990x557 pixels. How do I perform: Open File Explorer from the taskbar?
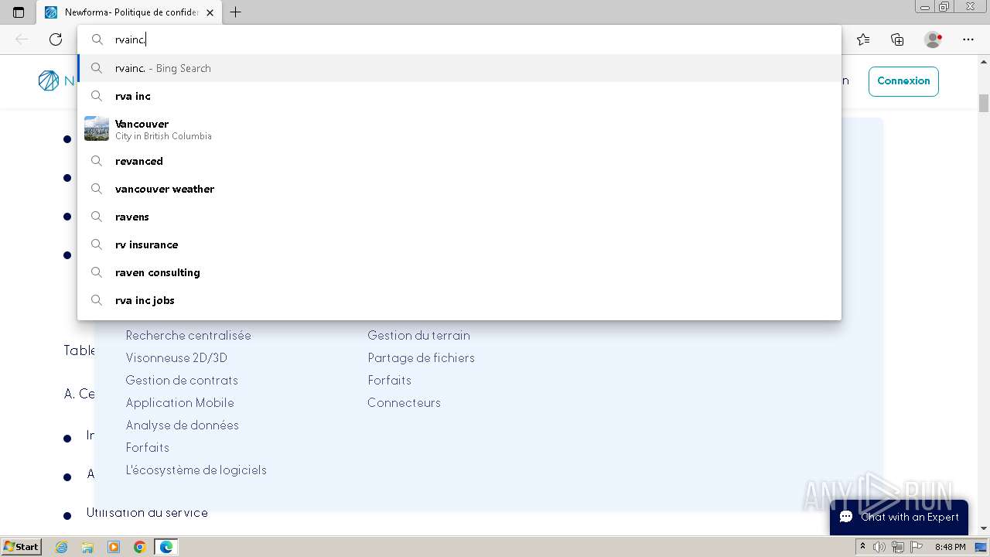tap(87, 547)
